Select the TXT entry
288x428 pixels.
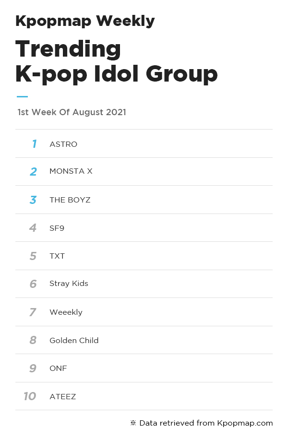(57, 256)
